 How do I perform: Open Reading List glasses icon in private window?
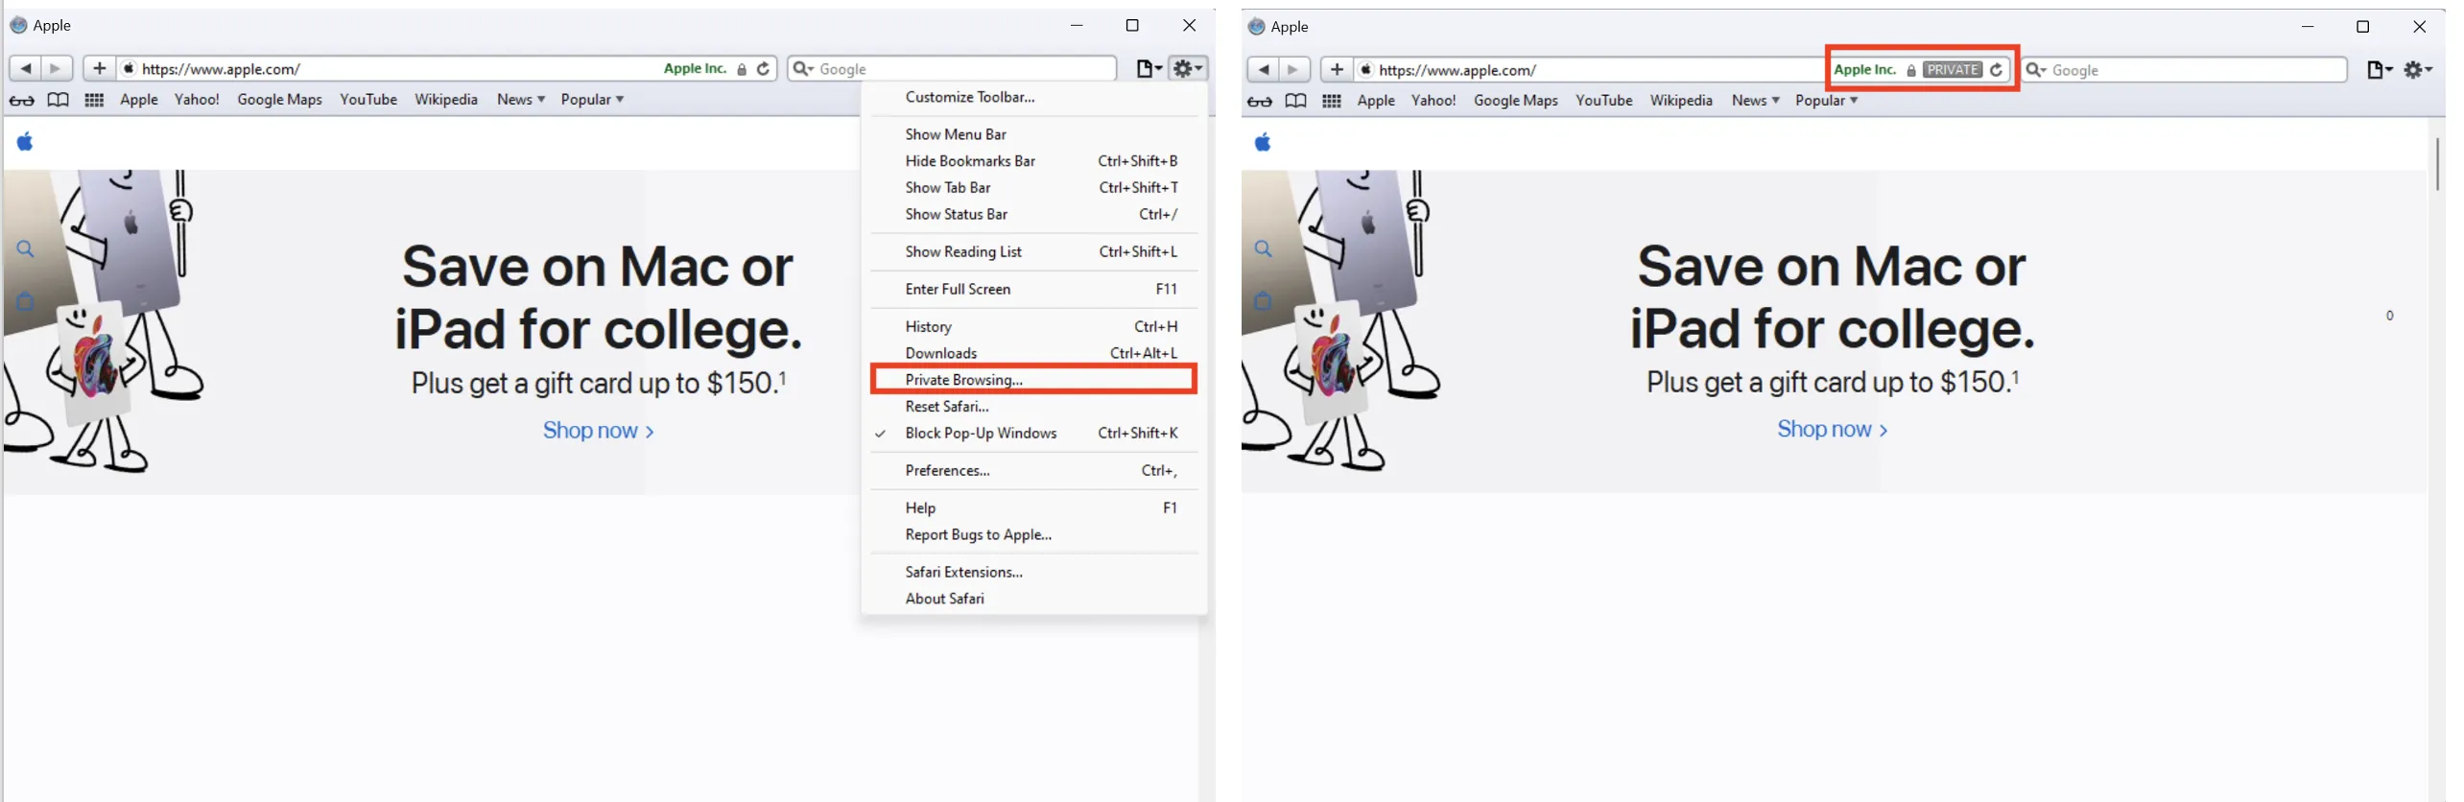tap(1260, 101)
